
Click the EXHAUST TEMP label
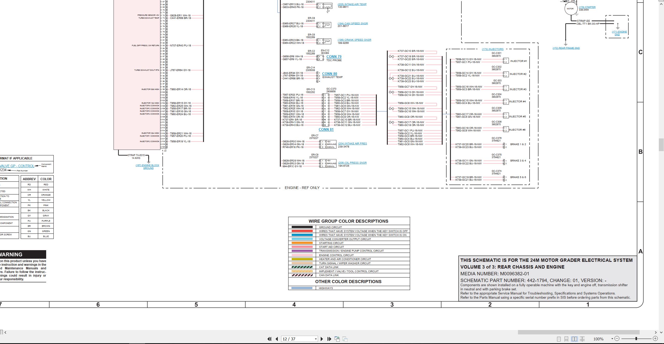click(x=332, y=77)
